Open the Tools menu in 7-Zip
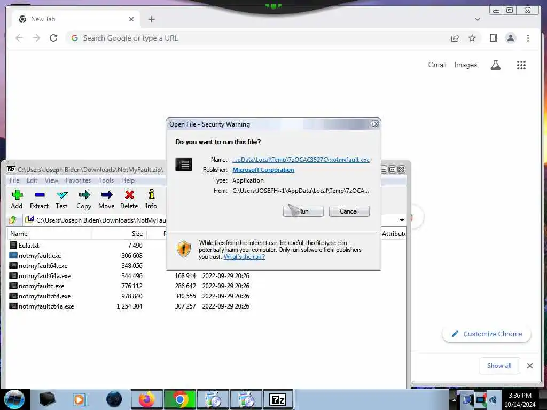This screenshot has height=410, width=547. point(106,180)
